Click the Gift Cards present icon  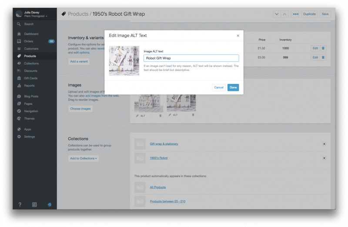point(19,78)
